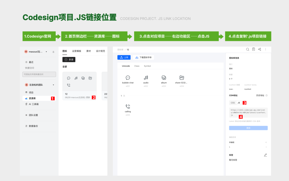Select the audio music note icon
The width and height of the screenshot is (289, 181).
click(146, 78)
